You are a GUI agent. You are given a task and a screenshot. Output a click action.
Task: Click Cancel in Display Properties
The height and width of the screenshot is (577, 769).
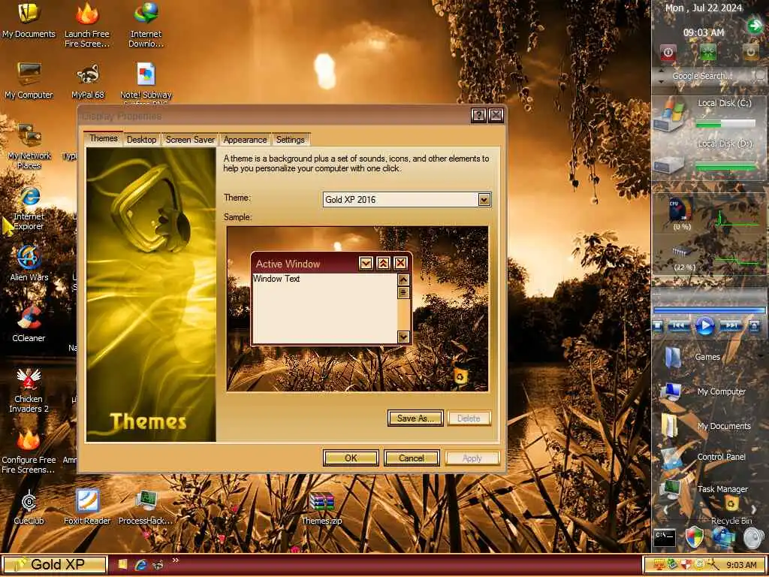coord(412,458)
